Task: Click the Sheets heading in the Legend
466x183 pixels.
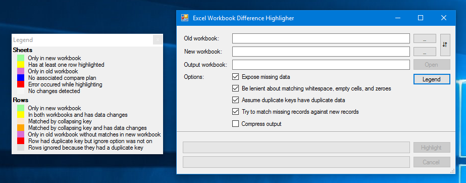Action: click(x=23, y=50)
